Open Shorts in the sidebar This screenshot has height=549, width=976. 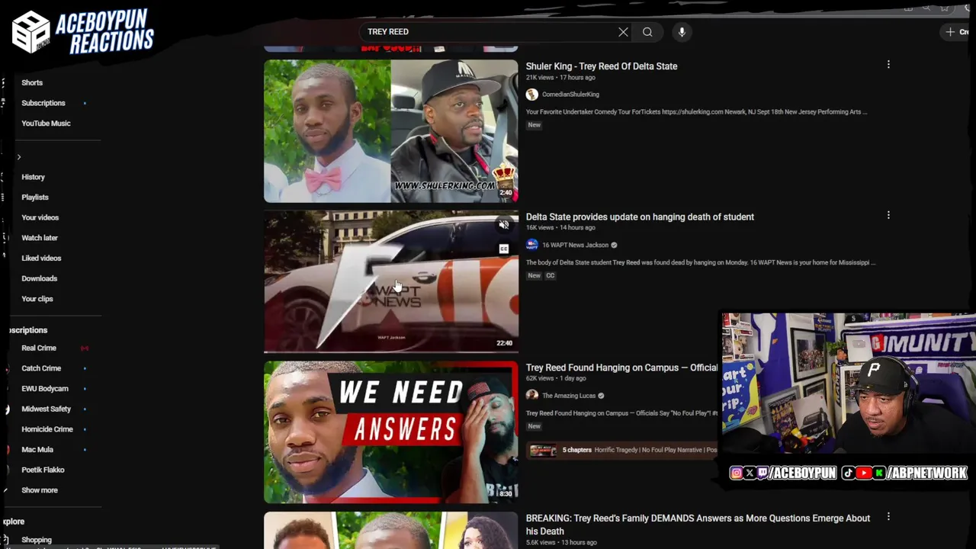(x=32, y=82)
